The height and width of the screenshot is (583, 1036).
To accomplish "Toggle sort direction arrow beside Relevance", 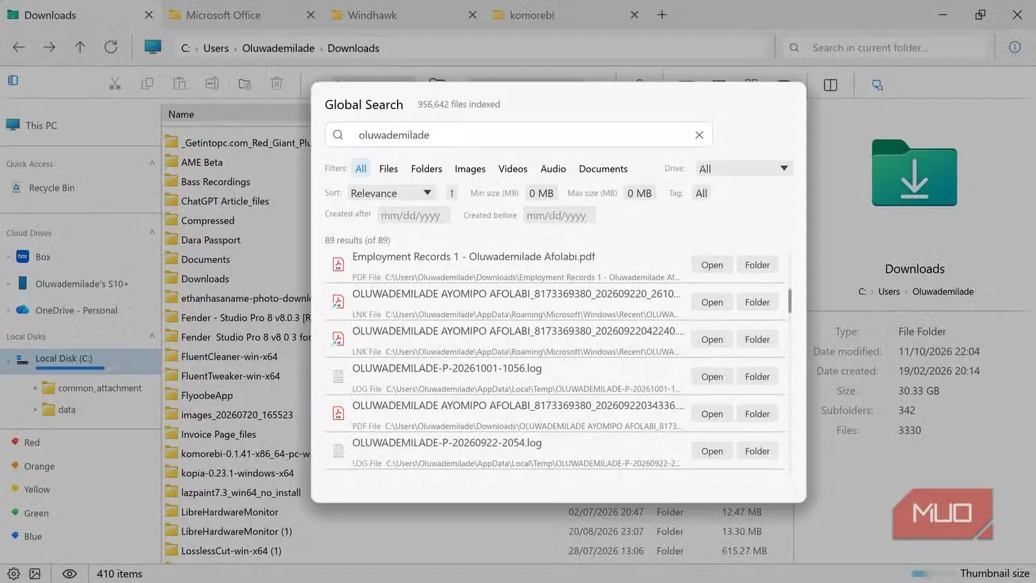I will pos(452,193).
